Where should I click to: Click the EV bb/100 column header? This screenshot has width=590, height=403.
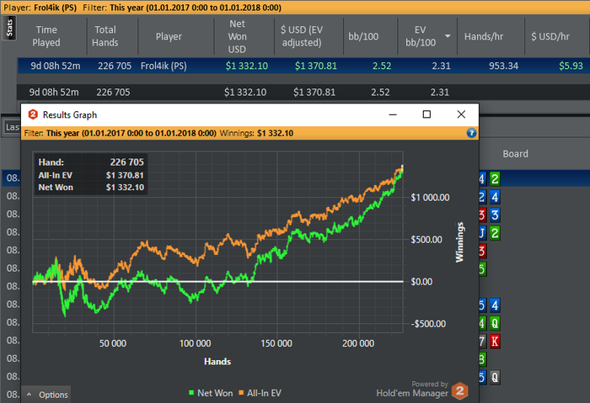[421, 36]
